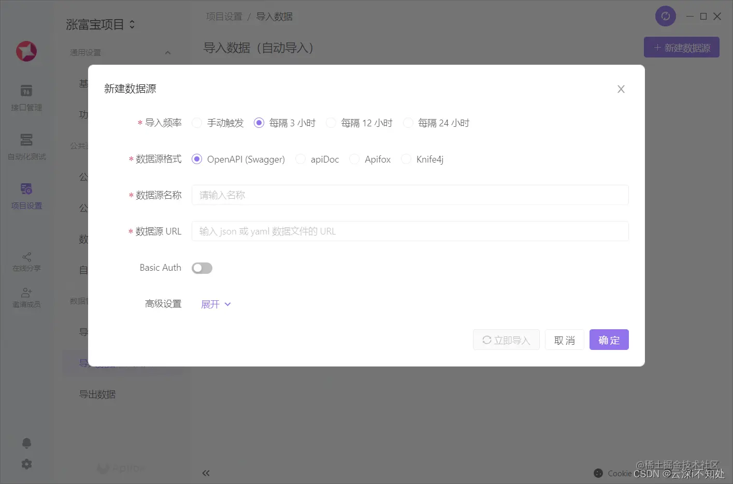This screenshot has width=733, height=484.
Task: Select 每隔 3 小时 import frequency
Action: [259, 123]
